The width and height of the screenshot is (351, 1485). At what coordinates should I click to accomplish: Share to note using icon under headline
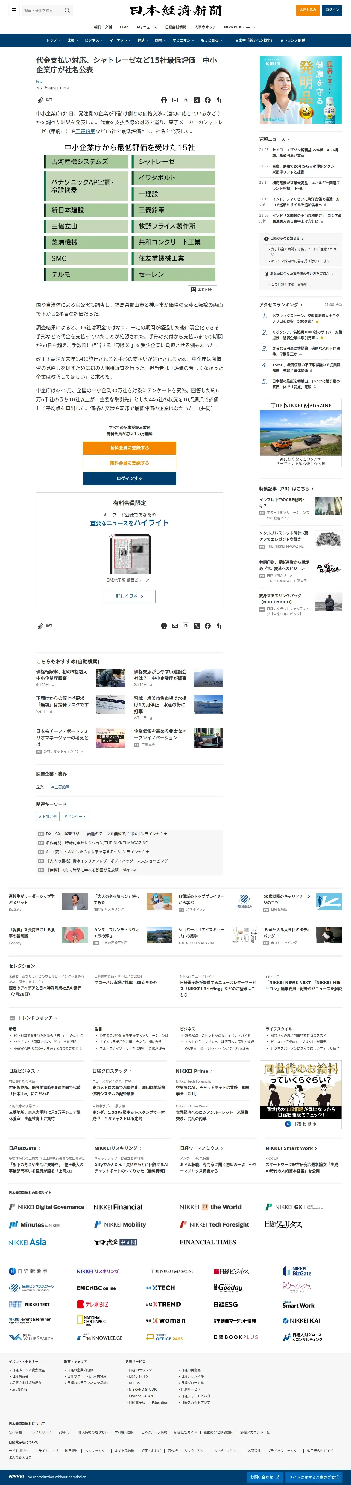click(186, 100)
